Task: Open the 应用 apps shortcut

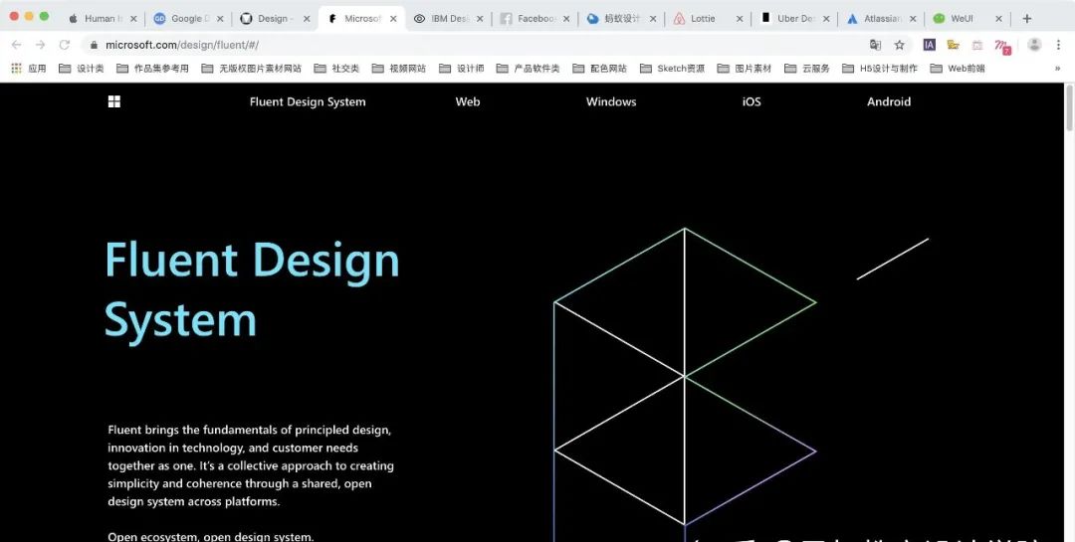Action: point(28,69)
